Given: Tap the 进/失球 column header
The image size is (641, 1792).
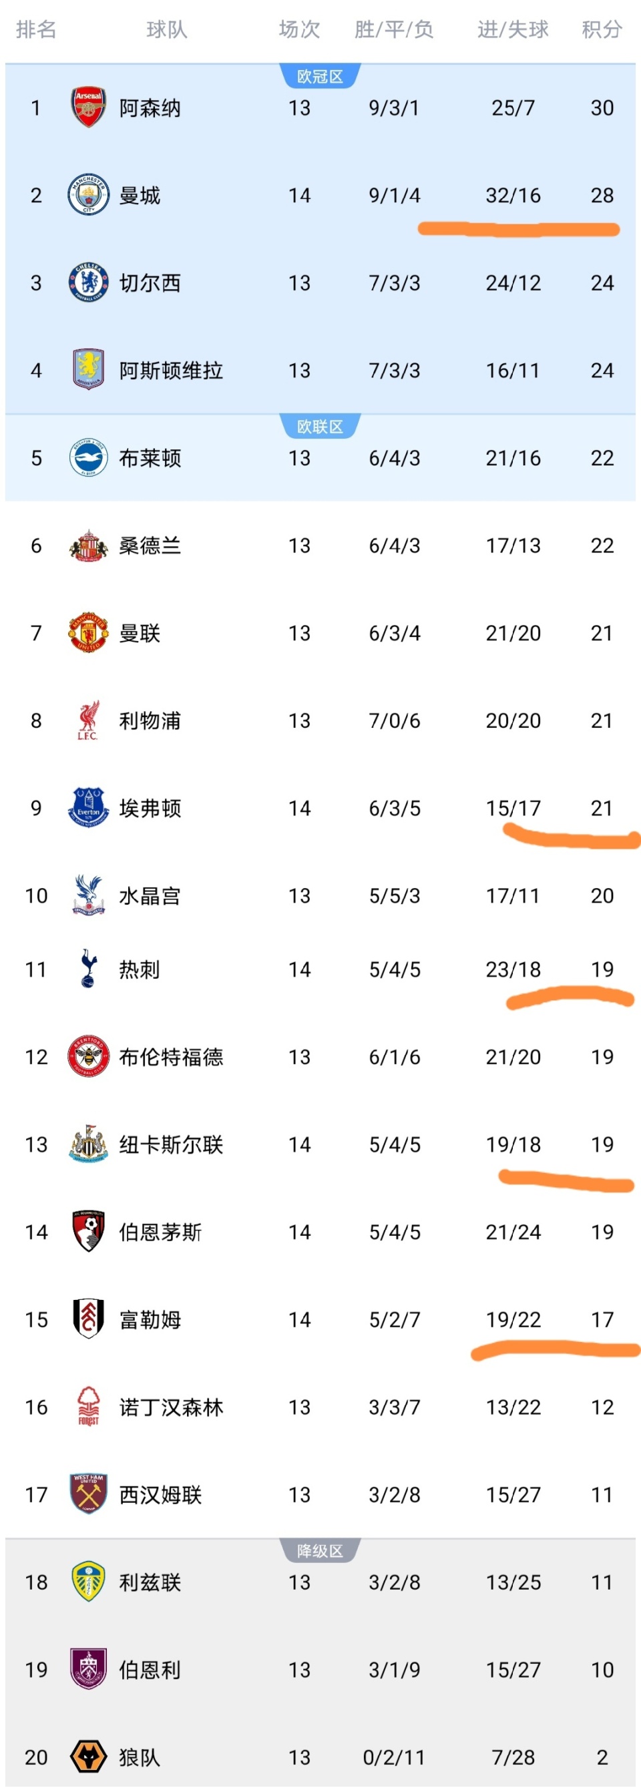Looking at the screenshot, I should (513, 29).
